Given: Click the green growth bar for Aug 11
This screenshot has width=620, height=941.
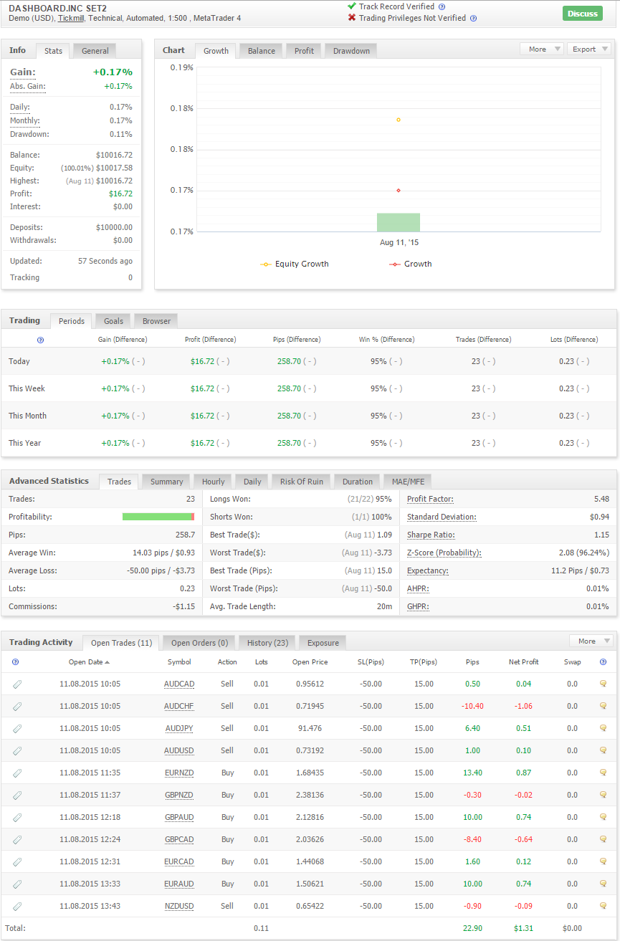Looking at the screenshot, I should tap(399, 222).
